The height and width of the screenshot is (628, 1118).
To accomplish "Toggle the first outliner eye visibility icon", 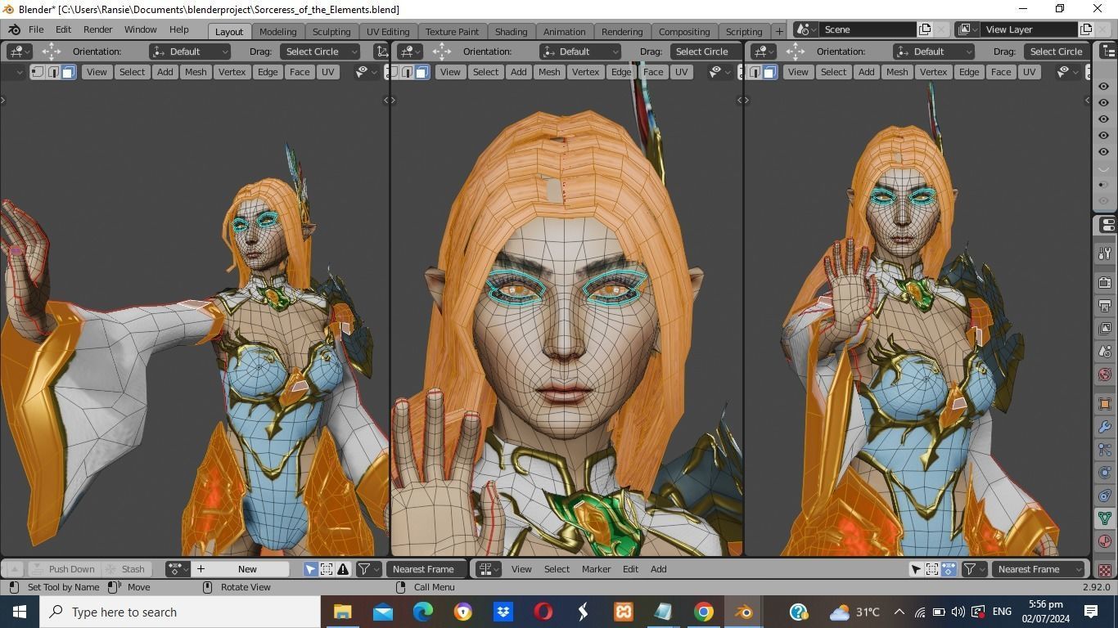I will coord(1103,86).
